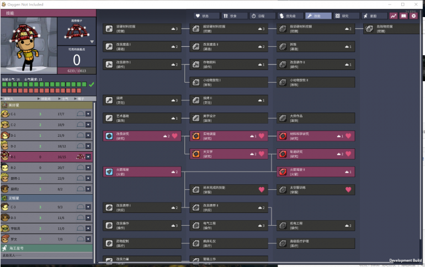This screenshot has height=267, width=425.
Task: Expand the 选择帽子 hat selector arrow
Action: [92, 41]
